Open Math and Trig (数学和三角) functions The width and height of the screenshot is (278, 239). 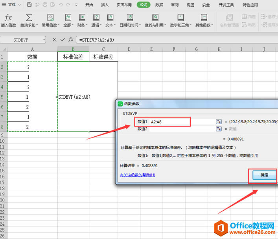click(180, 20)
